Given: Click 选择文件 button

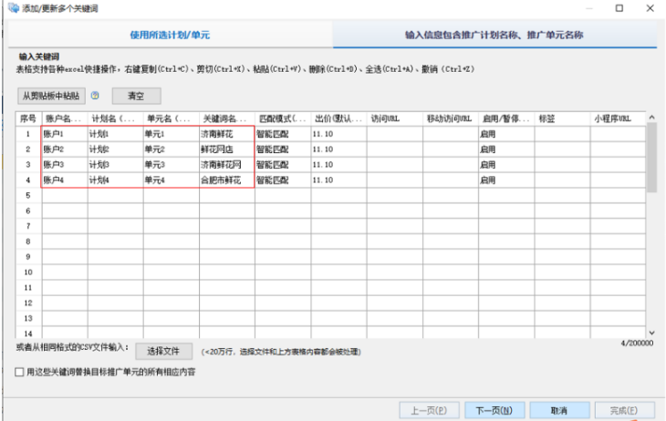Looking at the screenshot, I should [163, 351].
